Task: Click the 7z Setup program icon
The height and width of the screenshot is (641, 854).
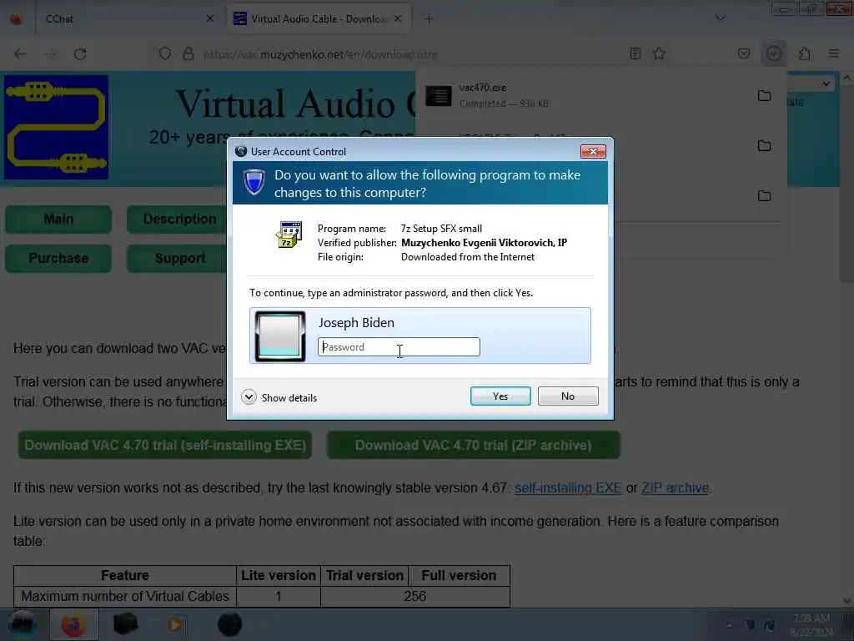Action: click(x=289, y=235)
